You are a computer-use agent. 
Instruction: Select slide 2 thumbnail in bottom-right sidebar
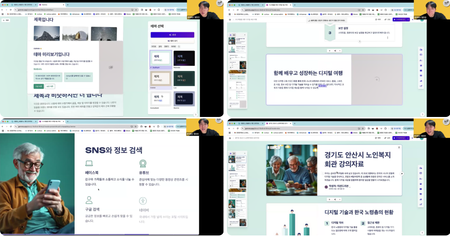(237, 167)
